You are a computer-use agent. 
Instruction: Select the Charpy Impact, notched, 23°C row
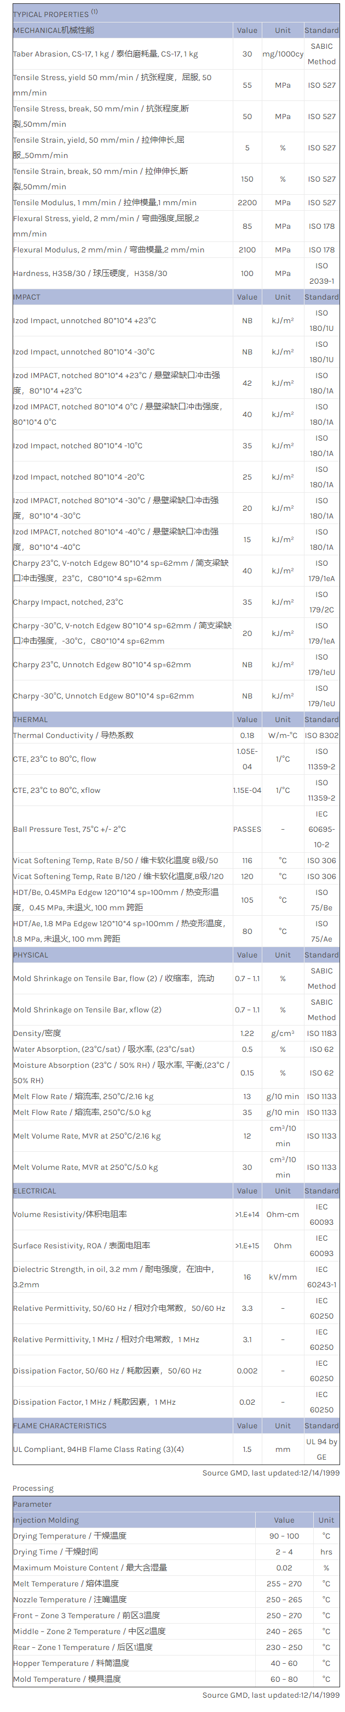pyautogui.click(x=68, y=602)
